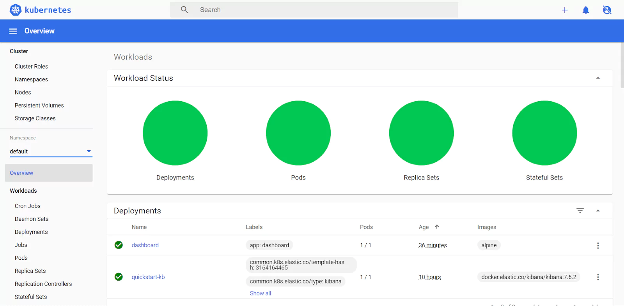This screenshot has width=624, height=306.
Task: Select Persistent Volumes in sidebar
Action: pyautogui.click(x=39, y=106)
